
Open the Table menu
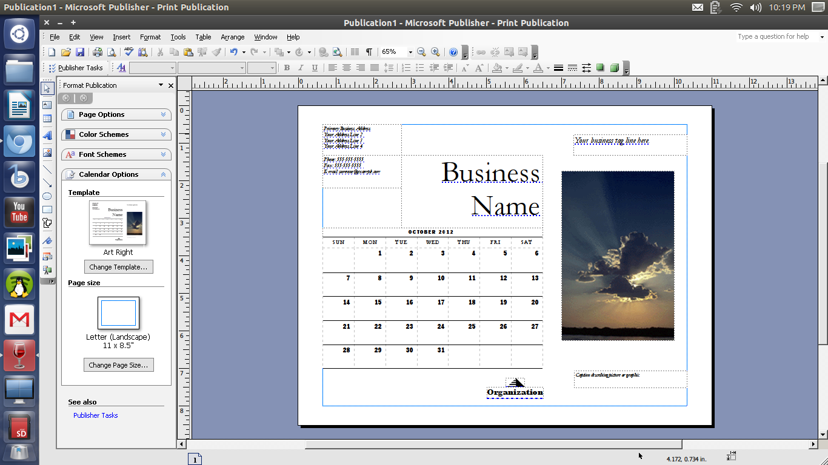tap(203, 37)
